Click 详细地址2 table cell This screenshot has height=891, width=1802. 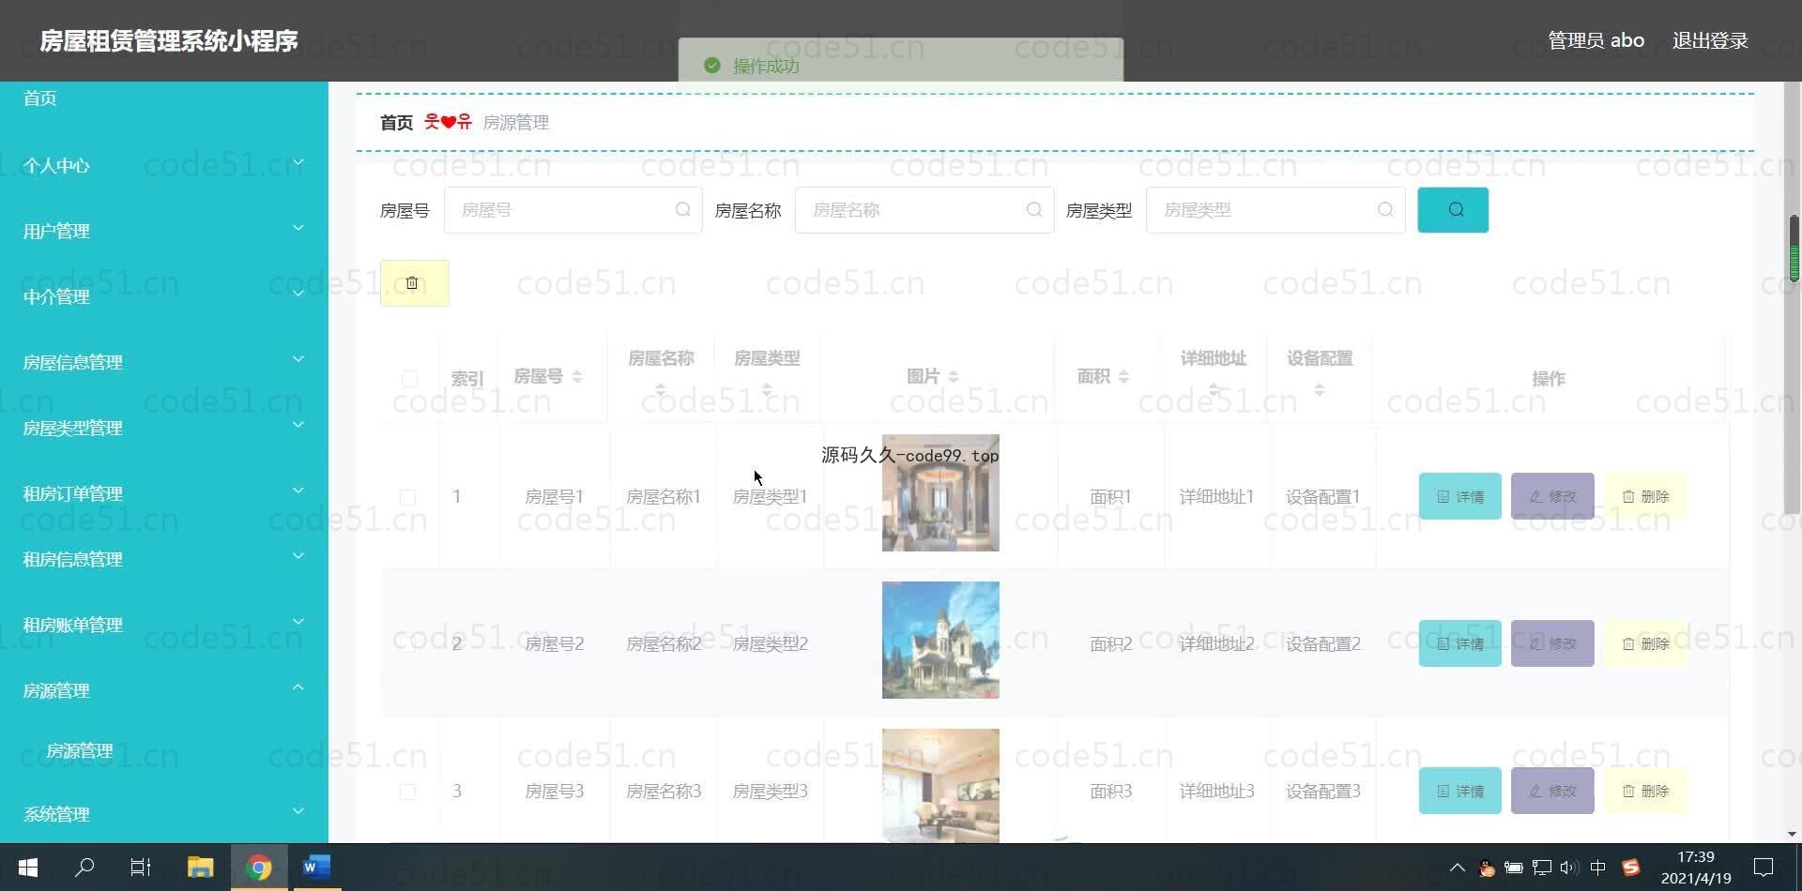click(x=1216, y=643)
